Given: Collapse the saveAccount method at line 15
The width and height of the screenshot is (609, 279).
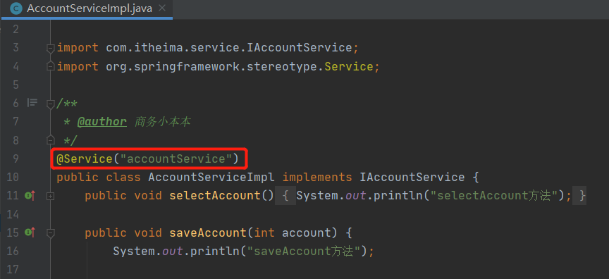Looking at the screenshot, I should coord(50,233).
